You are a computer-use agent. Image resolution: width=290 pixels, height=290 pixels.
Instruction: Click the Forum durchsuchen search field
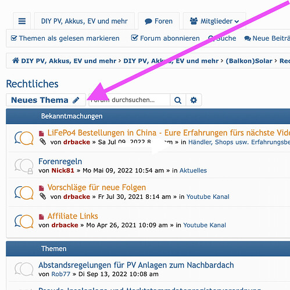129,100
